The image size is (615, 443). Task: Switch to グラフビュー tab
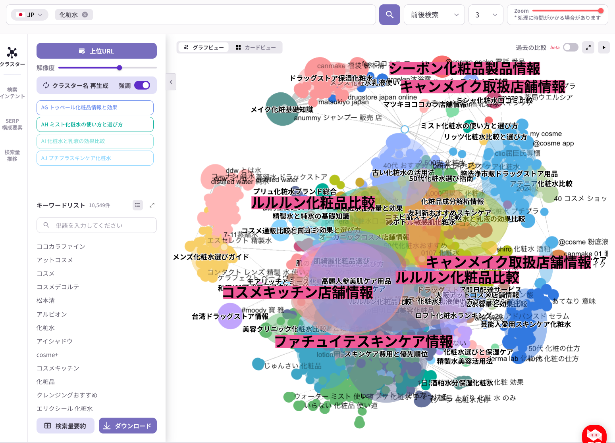[204, 48]
